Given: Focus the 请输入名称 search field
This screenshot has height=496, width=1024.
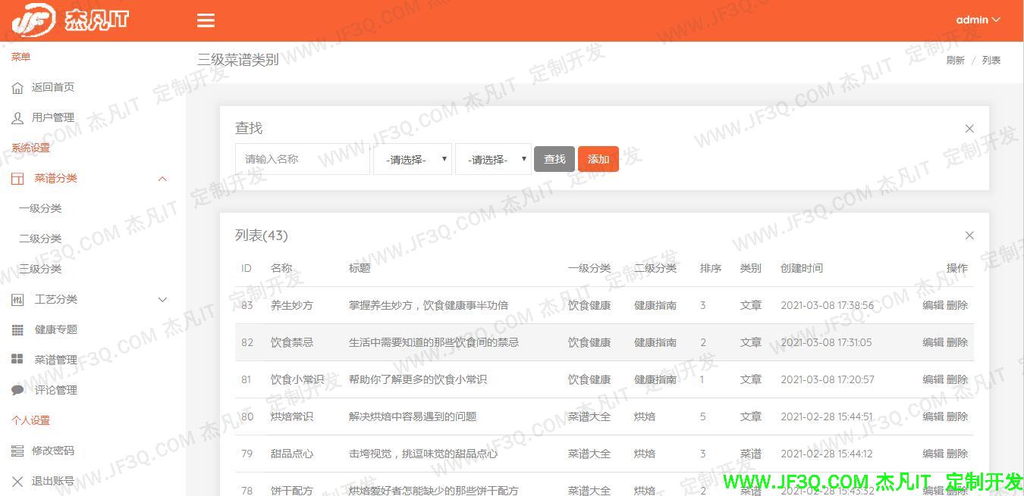Looking at the screenshot, I should click(x=302, y=159).
